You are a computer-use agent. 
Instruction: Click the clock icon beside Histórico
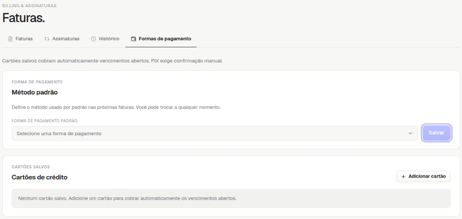coord(93,39)
